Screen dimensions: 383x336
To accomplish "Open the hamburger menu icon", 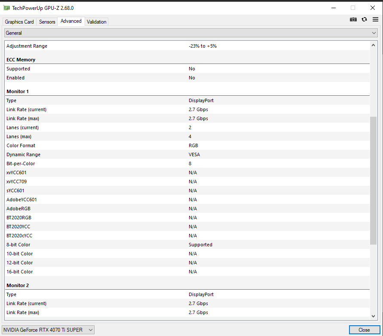I will pos(375,19).
